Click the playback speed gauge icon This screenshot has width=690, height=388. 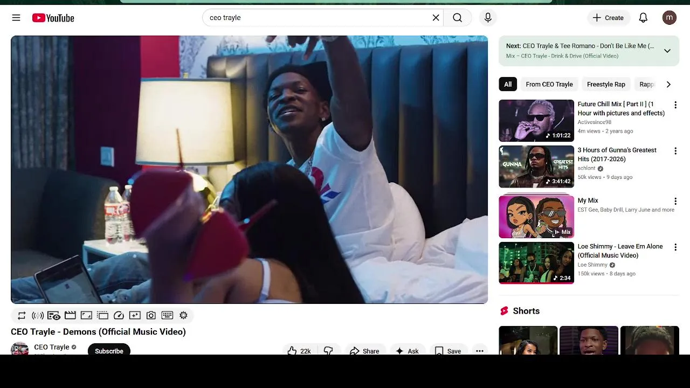coord(119,315)
